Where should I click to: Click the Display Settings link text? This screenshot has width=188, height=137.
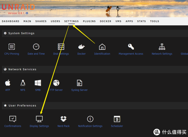click(39, 126)
